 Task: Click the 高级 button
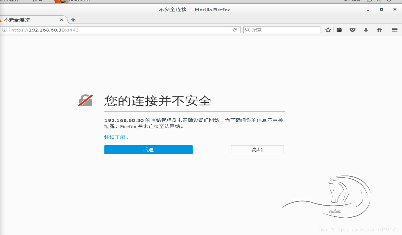[x=257, y=150]
